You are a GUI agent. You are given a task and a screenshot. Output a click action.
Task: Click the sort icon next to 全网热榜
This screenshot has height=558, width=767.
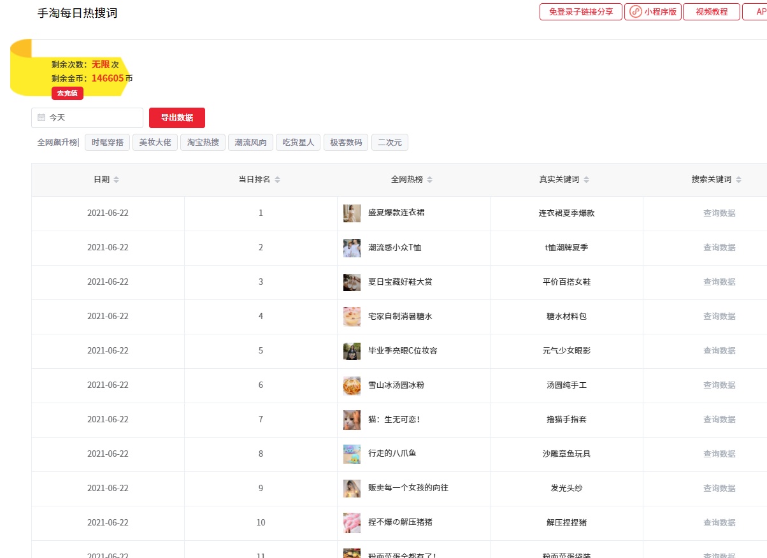click(x=430, y=179)
